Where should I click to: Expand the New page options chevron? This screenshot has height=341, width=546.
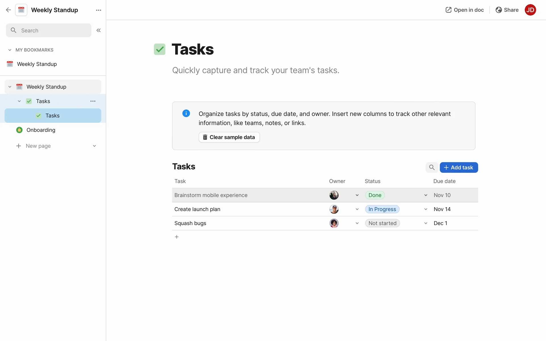coord(94,146)
